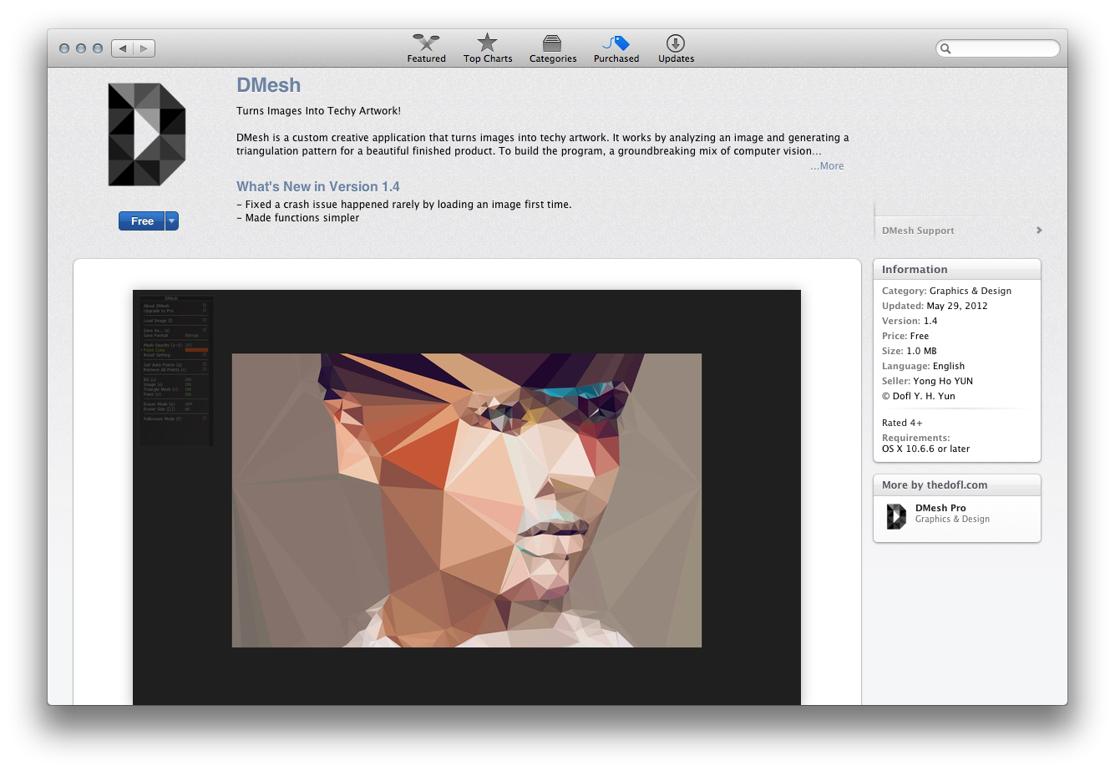Click the DMesh Pro app icon
Screen dimensions: 1115x771
[x=896, y=516]
